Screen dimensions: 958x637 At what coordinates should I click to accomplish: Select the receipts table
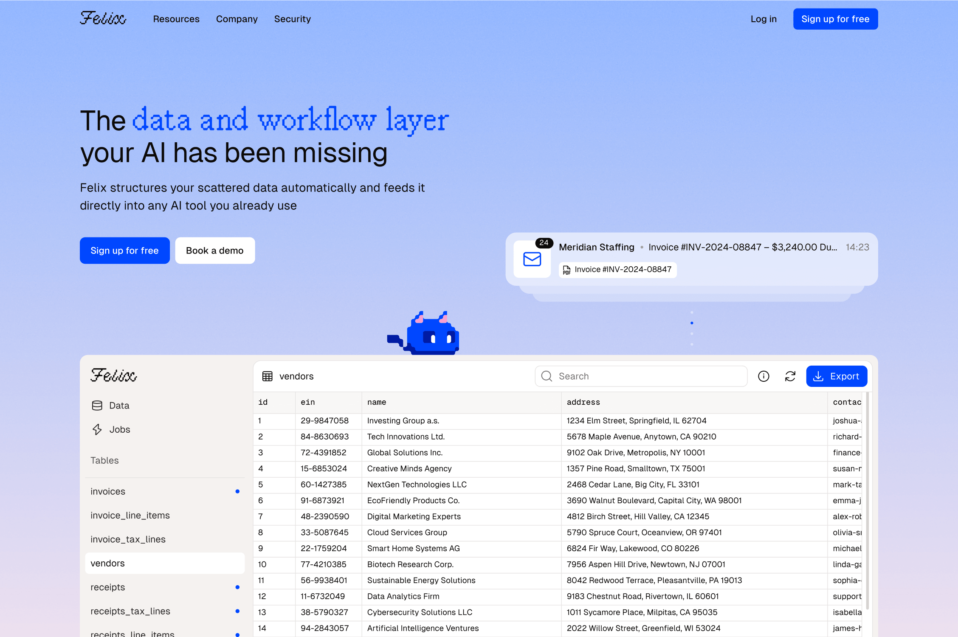(165, 587)
